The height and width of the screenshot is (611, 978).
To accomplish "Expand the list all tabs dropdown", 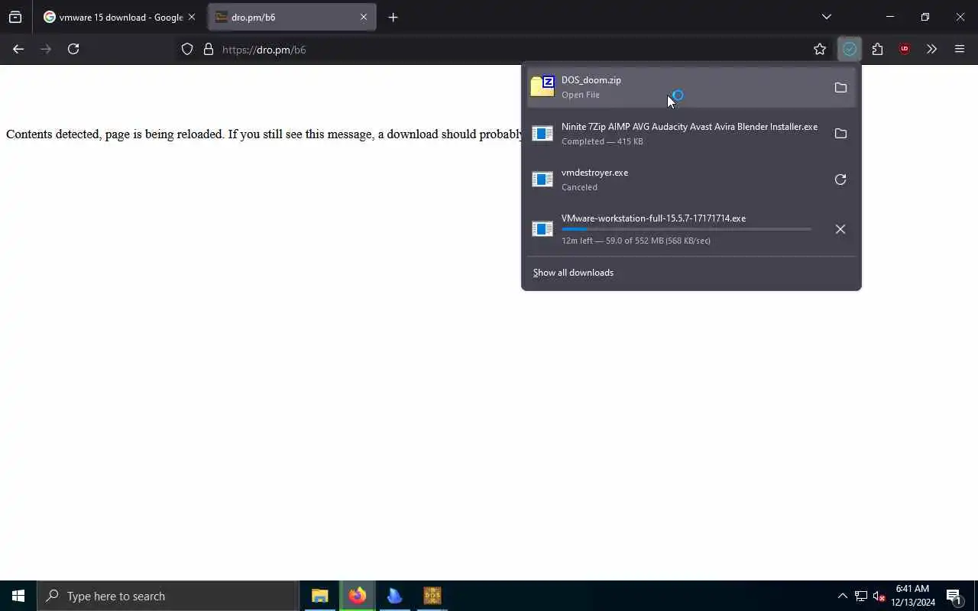I will click(826, 17).
